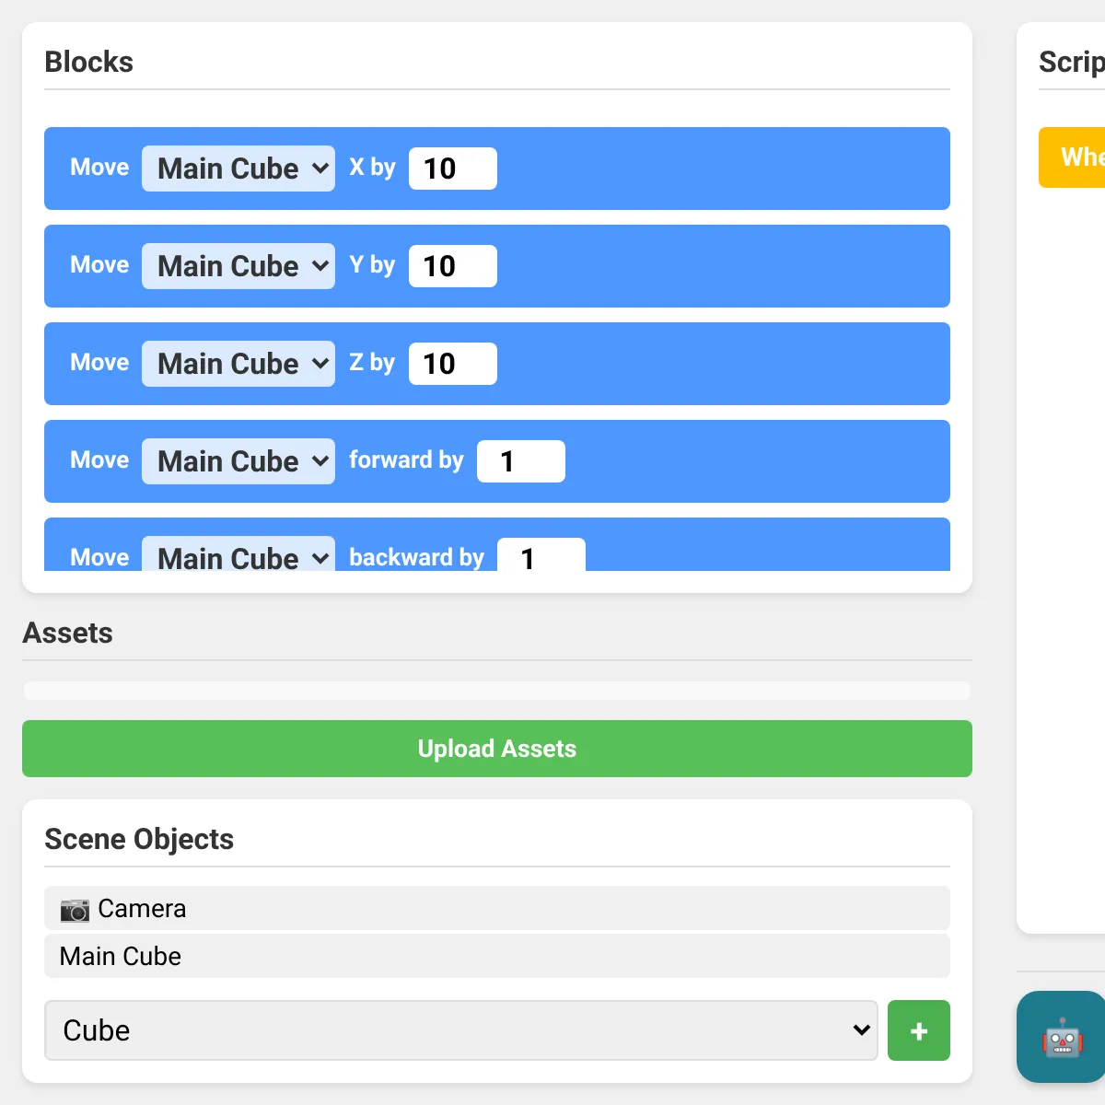Screen dimensions: 1105x1105
Task: Click the backward by value field
Action: (x=541, y=555)
